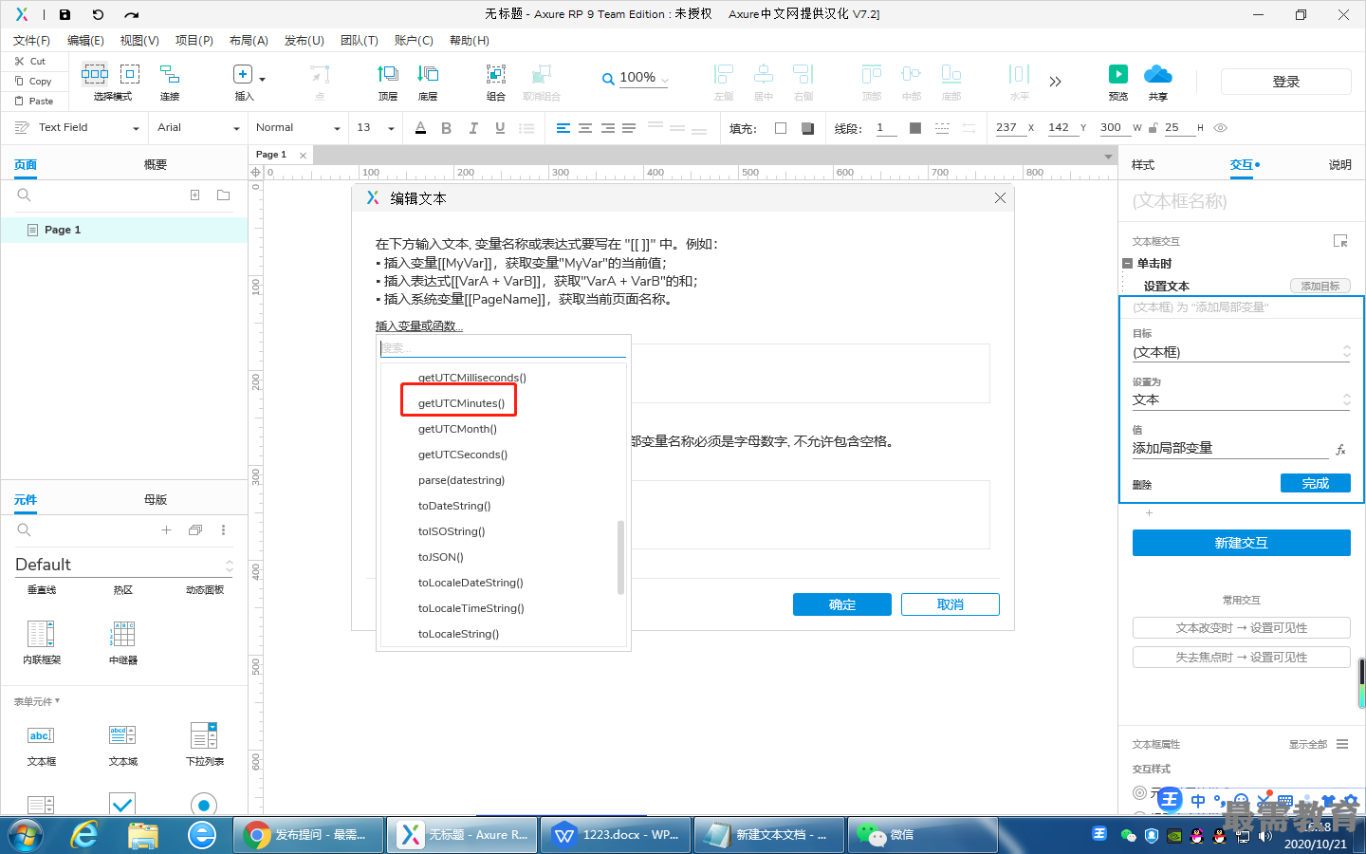Image resolution: width=1366 pixels, height=854 pixels.
Task: Bring to front with 顶层 icon
Action: click(388, 74)
